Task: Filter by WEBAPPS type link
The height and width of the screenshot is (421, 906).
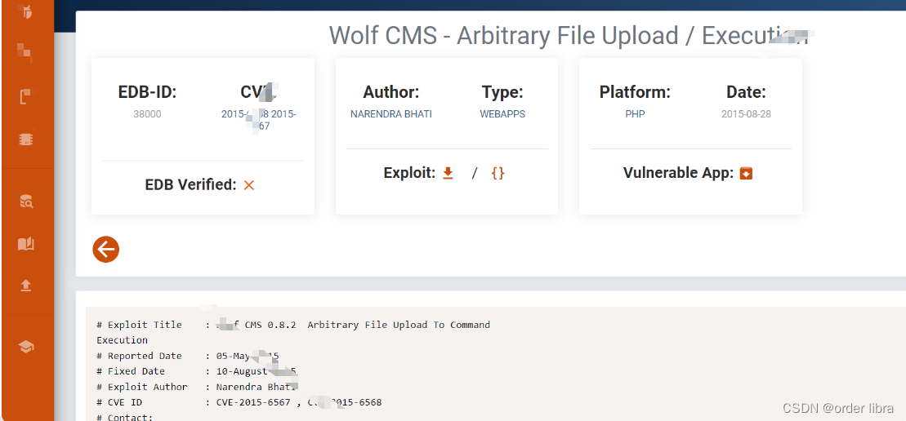Action: (x=502, y=114)
